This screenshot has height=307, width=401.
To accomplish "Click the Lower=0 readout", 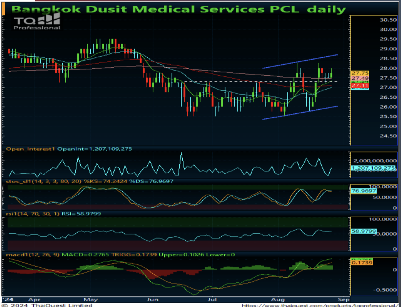I will [x=221, y=255].
